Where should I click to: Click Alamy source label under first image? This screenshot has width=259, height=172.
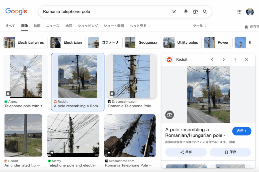click(13, 102)
